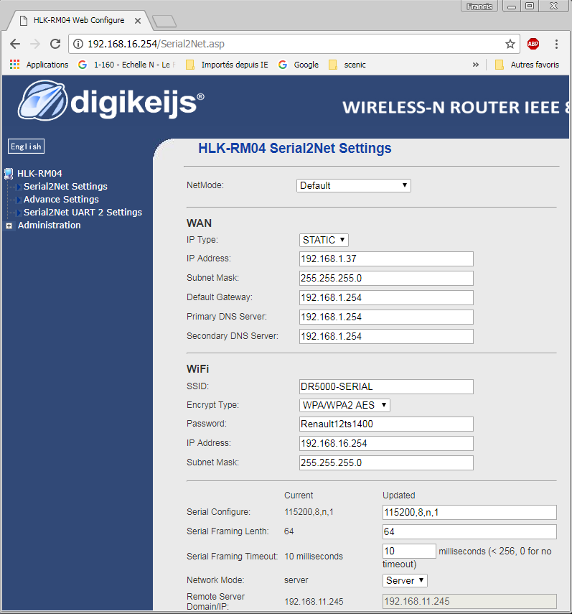Open the Autres favoris folder
The width and height of the screenshot is (572, 614).
pos(527,65)
